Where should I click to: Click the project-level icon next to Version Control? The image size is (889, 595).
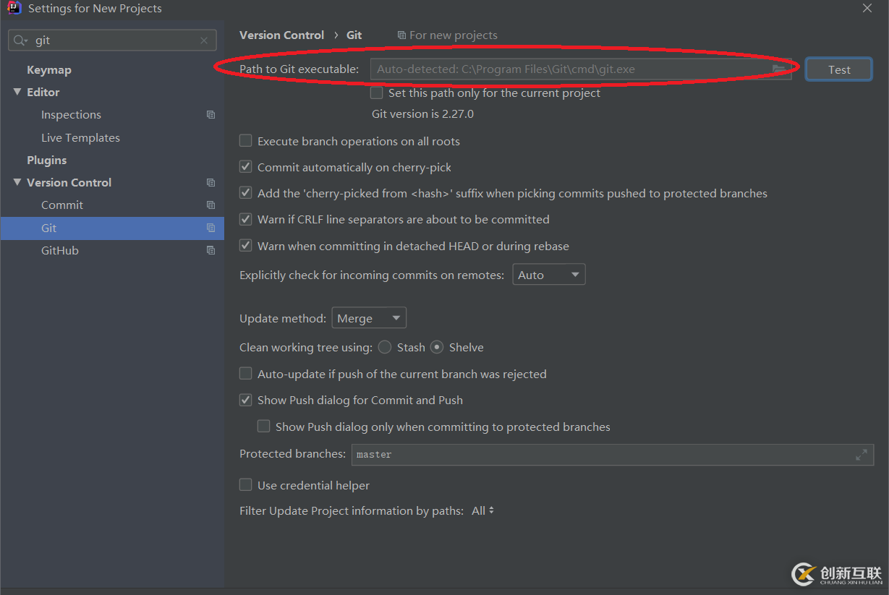point(210,183)
